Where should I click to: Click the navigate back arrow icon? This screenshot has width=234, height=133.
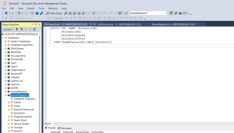tap(6, 13)
